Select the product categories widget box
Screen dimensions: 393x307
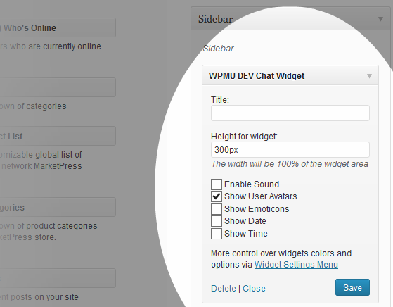tap(58, 207)
